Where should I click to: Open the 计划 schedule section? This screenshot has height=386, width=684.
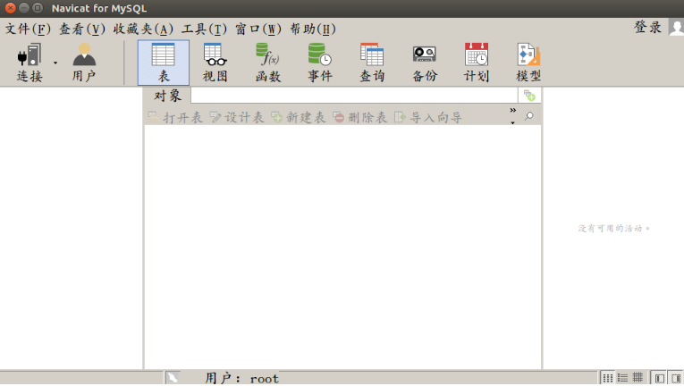(x=477, y=63)
